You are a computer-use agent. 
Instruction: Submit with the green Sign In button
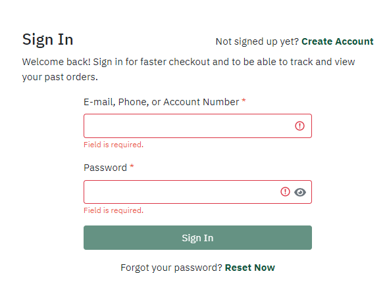point(197,238)
